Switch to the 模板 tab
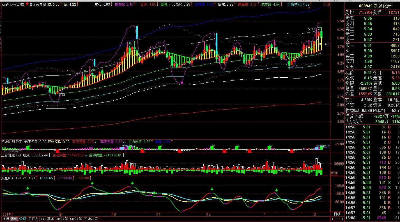400x222 pixels. 14,219
